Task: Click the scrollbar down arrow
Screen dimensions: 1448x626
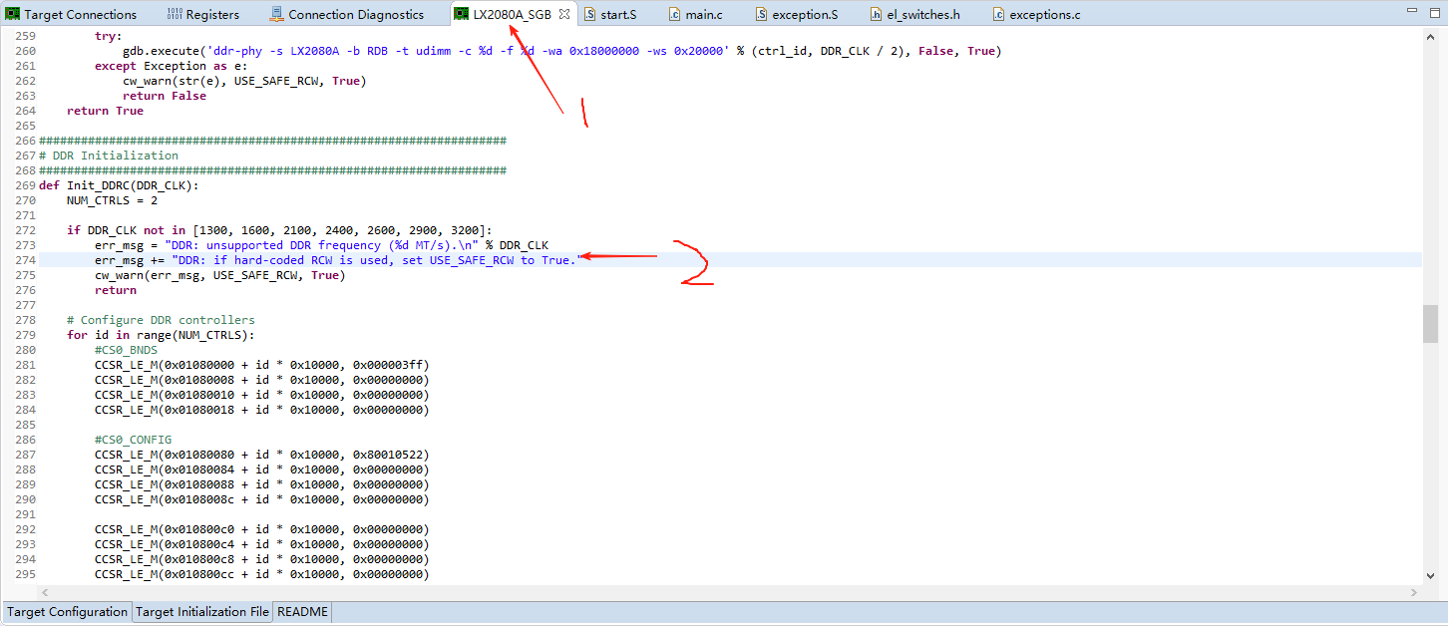Action: (1428, 575)
